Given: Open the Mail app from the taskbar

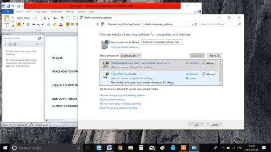Looking at the screenshot, I should 152,148.
